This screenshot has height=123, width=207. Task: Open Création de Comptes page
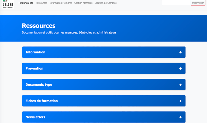click(105, 3)
